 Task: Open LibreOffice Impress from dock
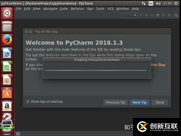tap(7, 80)
